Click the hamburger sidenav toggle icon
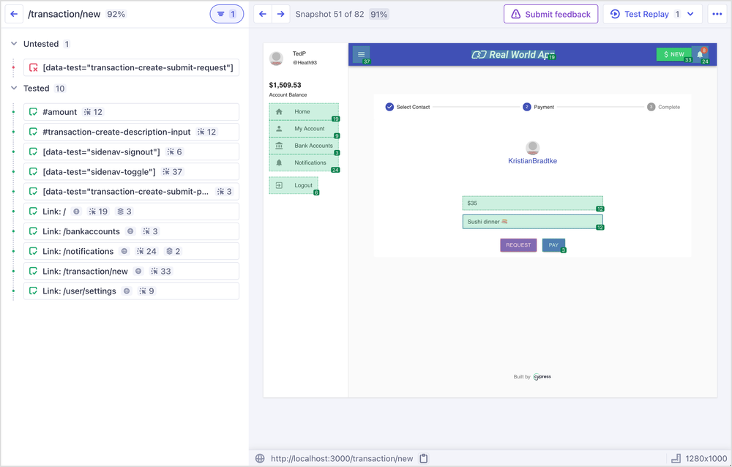 [361, 54]
